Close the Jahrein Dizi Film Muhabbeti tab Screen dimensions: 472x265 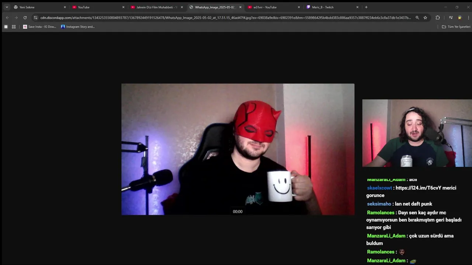pos(182,7)
